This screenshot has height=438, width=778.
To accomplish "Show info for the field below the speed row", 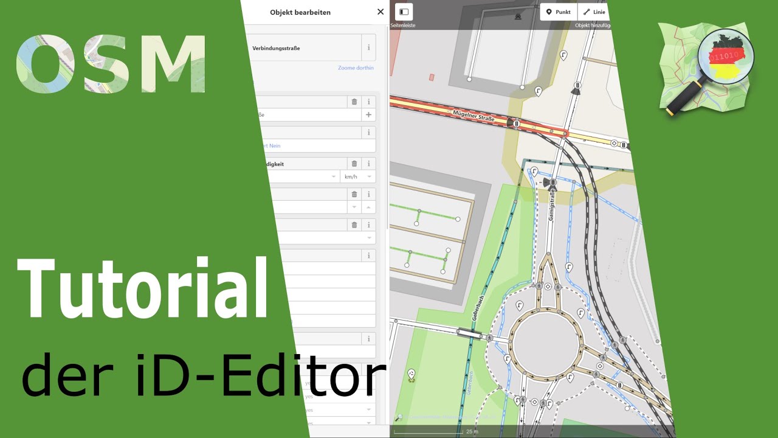I will click(x=368, y=193).
